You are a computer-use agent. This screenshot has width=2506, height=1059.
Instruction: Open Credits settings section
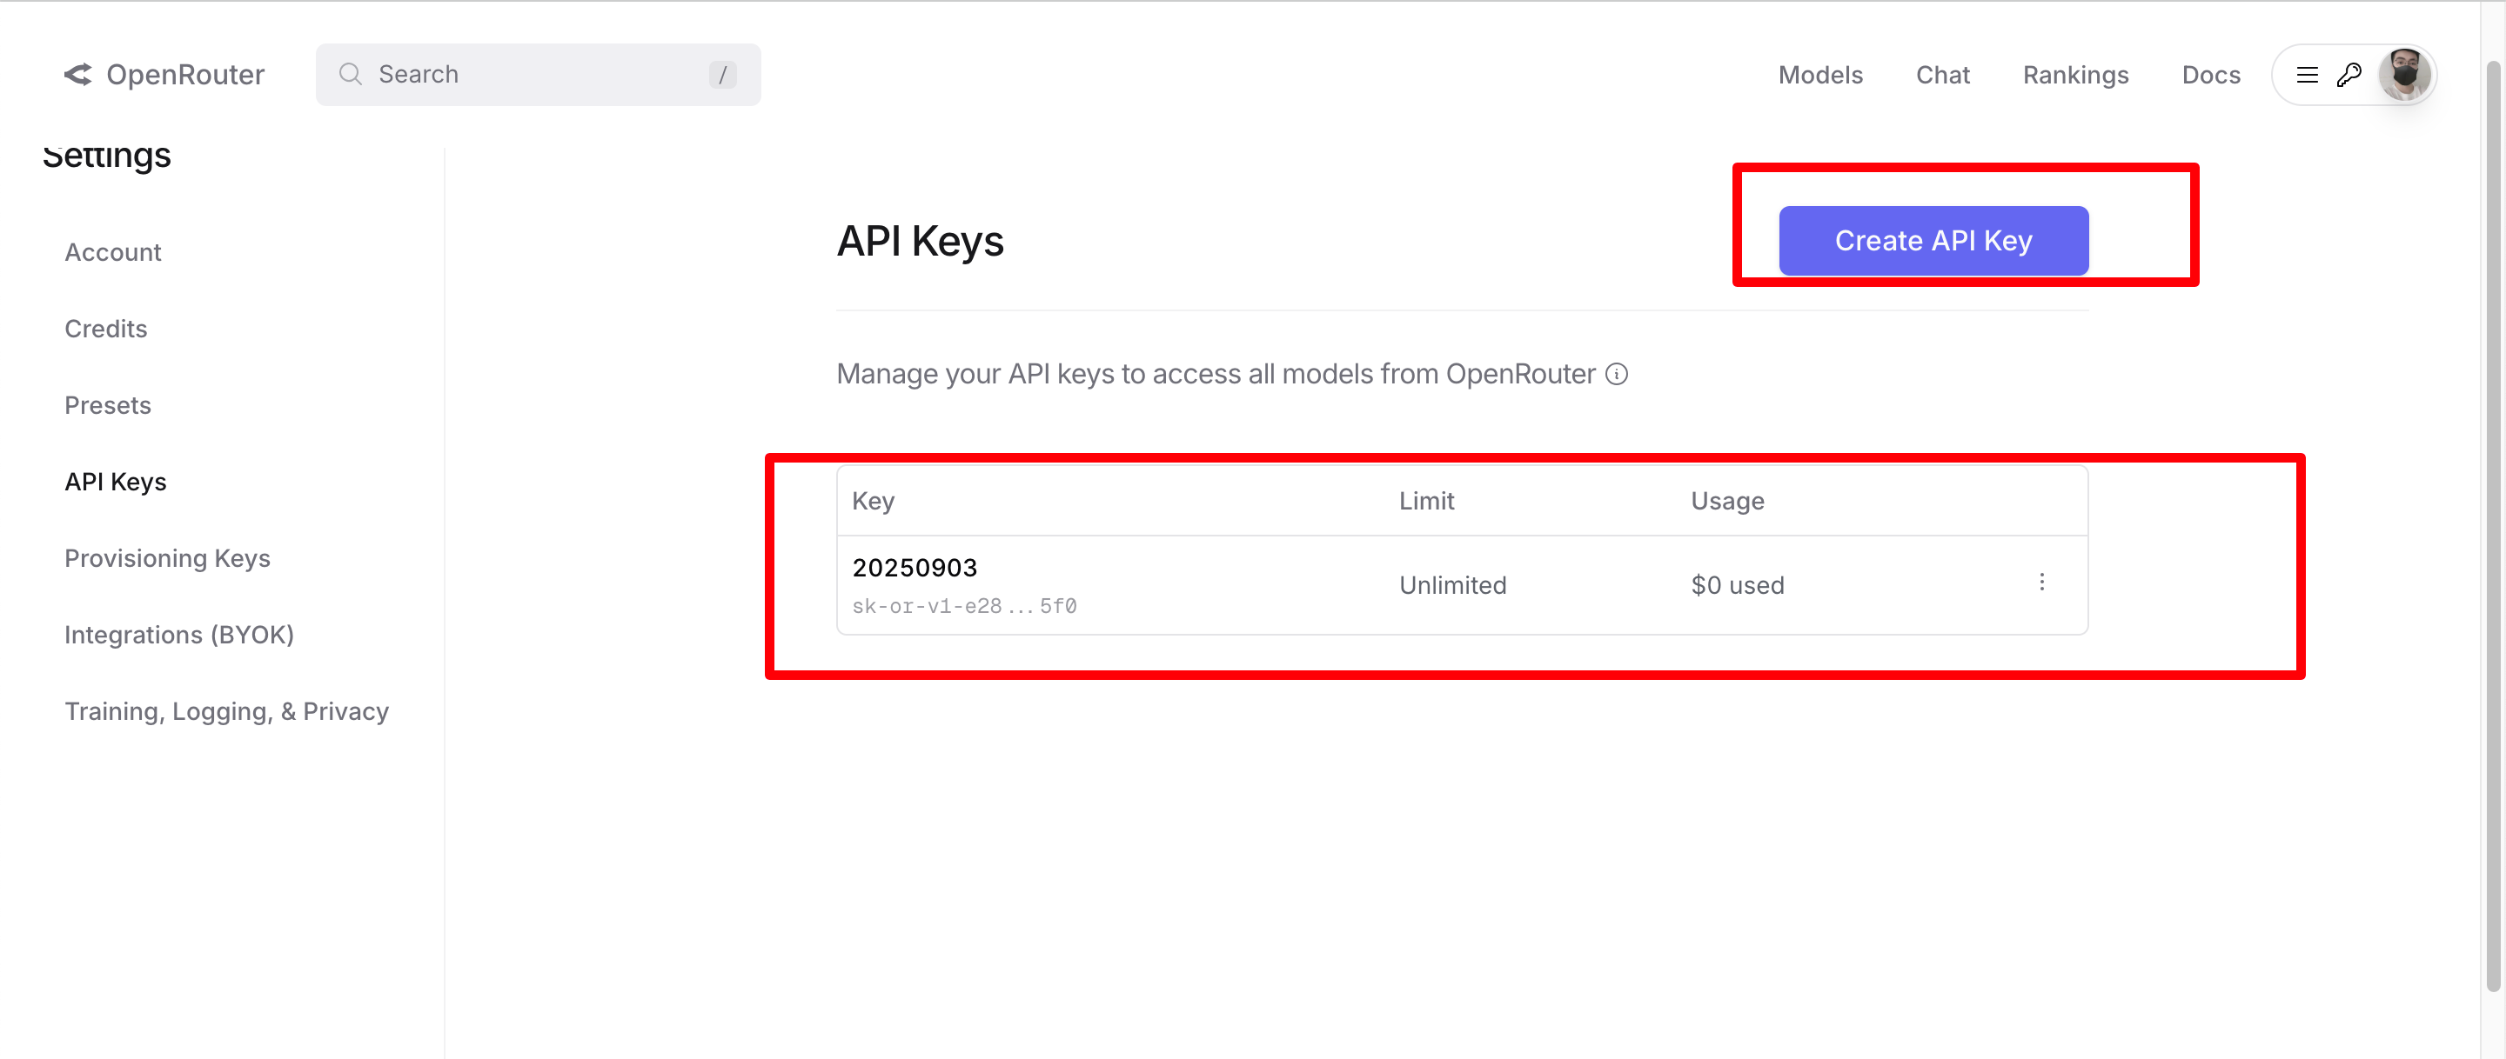click(106, 329)
